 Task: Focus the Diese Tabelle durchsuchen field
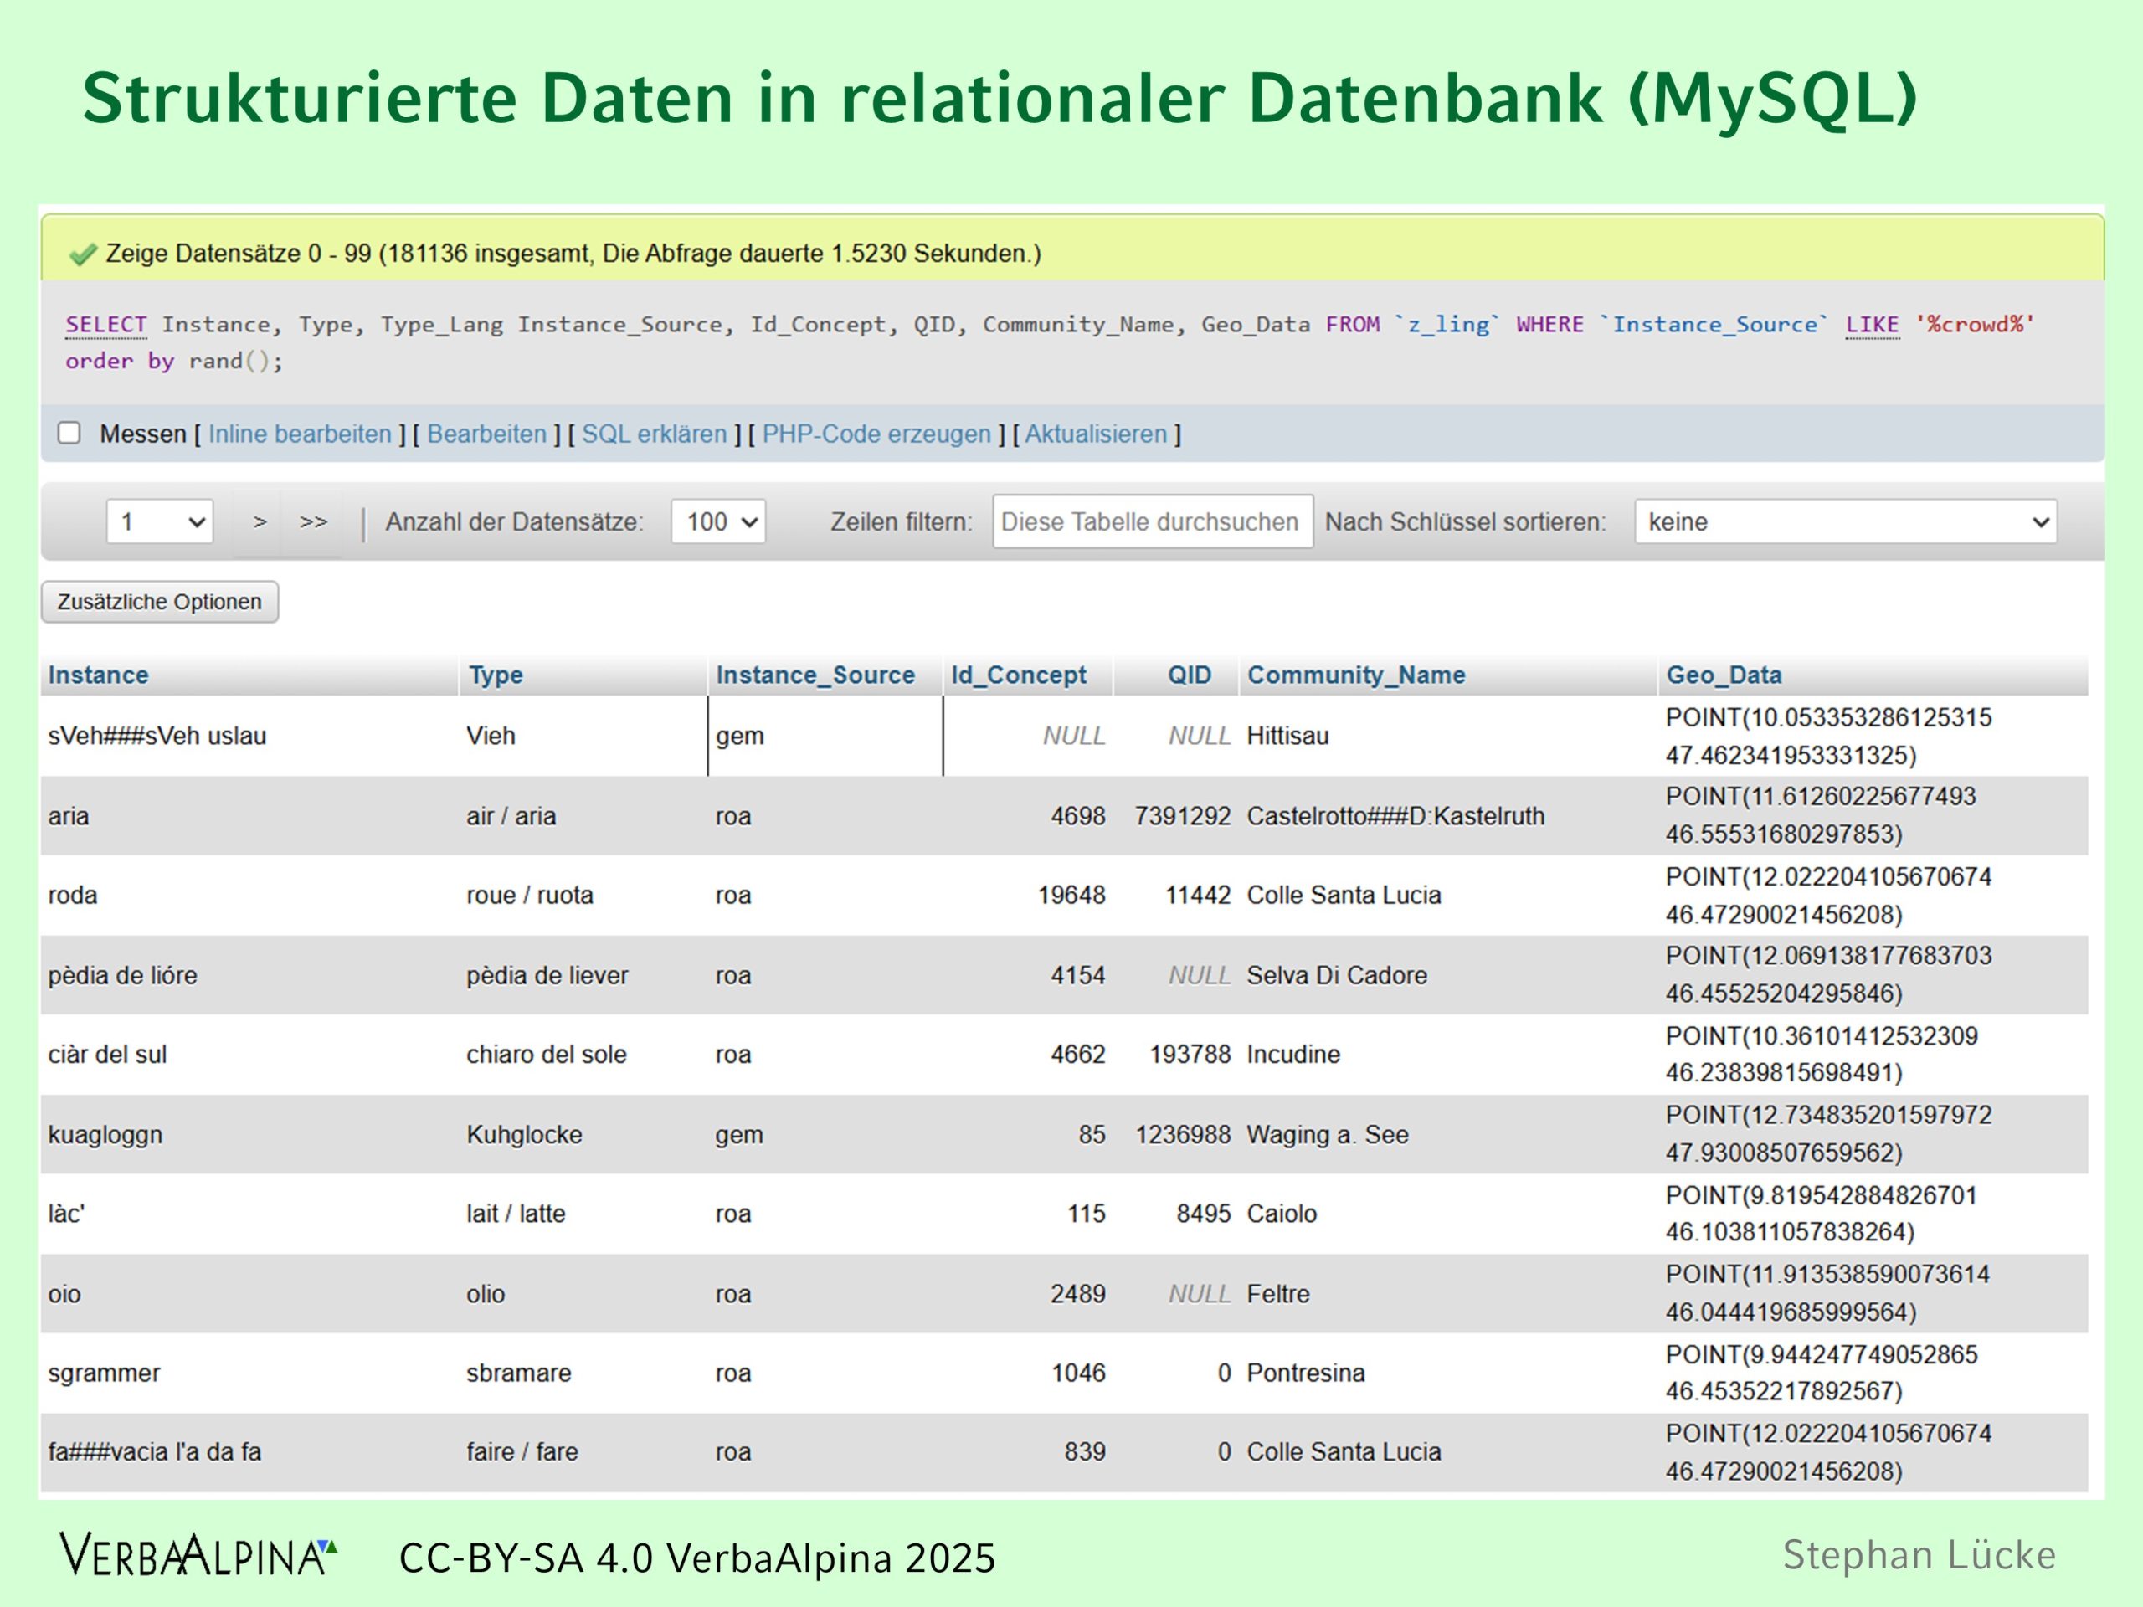coord(1153,522)
